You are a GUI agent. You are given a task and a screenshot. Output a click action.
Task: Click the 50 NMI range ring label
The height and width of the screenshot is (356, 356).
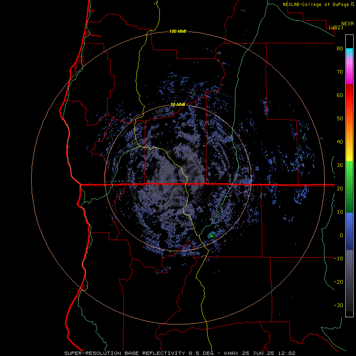click(x=178, y=104)
